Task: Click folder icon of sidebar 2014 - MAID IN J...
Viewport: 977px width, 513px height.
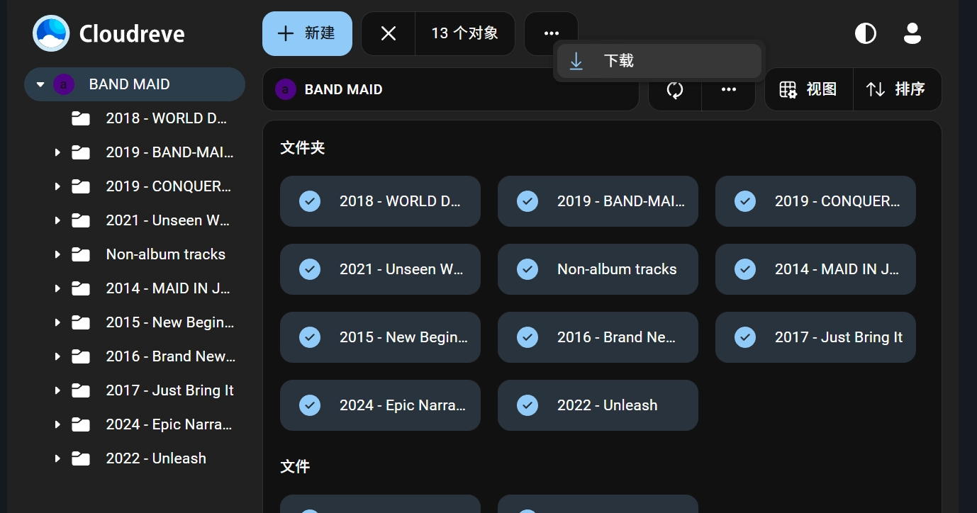Action: click(81, 288)
